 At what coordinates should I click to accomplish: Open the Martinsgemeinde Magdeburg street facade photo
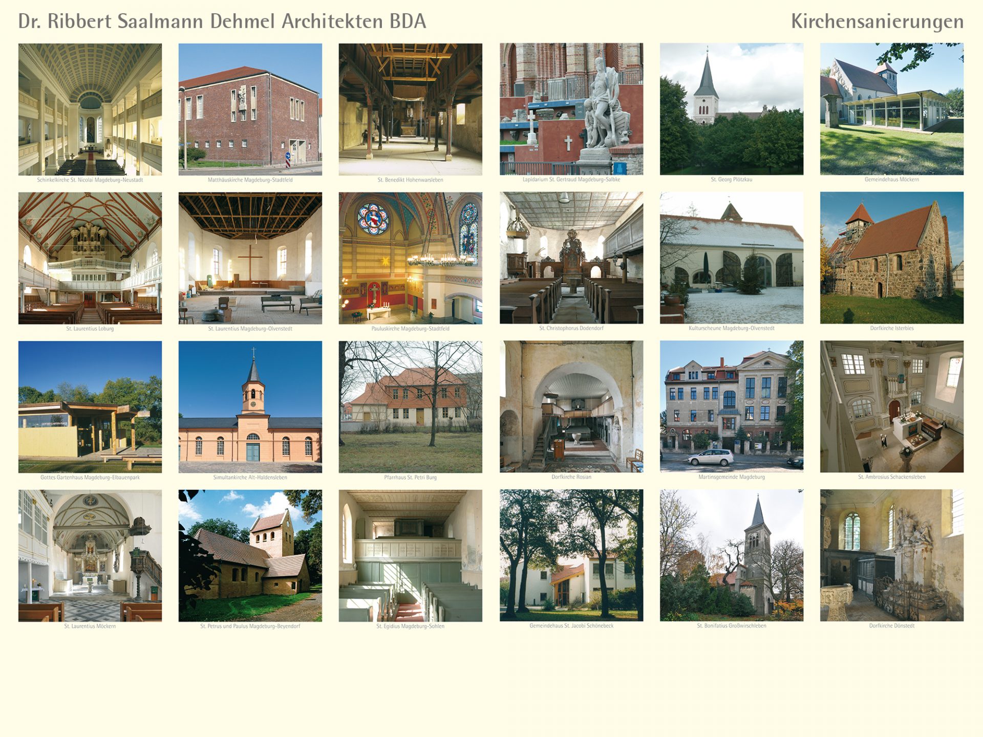731,407
